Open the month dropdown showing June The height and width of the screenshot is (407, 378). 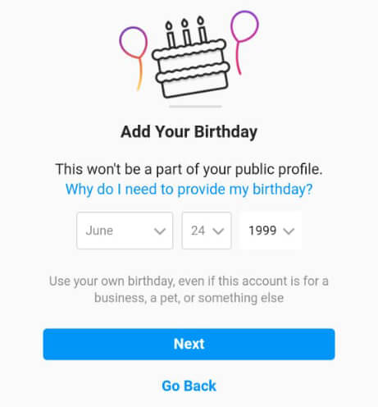click(x=125, y=231)
